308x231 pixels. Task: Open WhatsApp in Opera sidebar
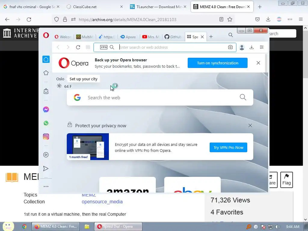[46, 123]
